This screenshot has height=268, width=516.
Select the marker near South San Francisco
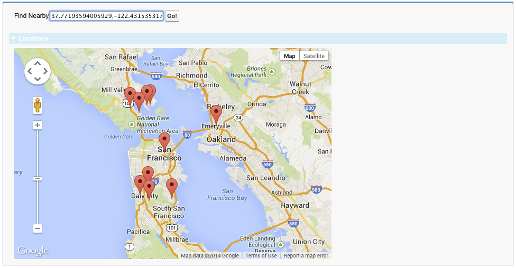[172, 187]
